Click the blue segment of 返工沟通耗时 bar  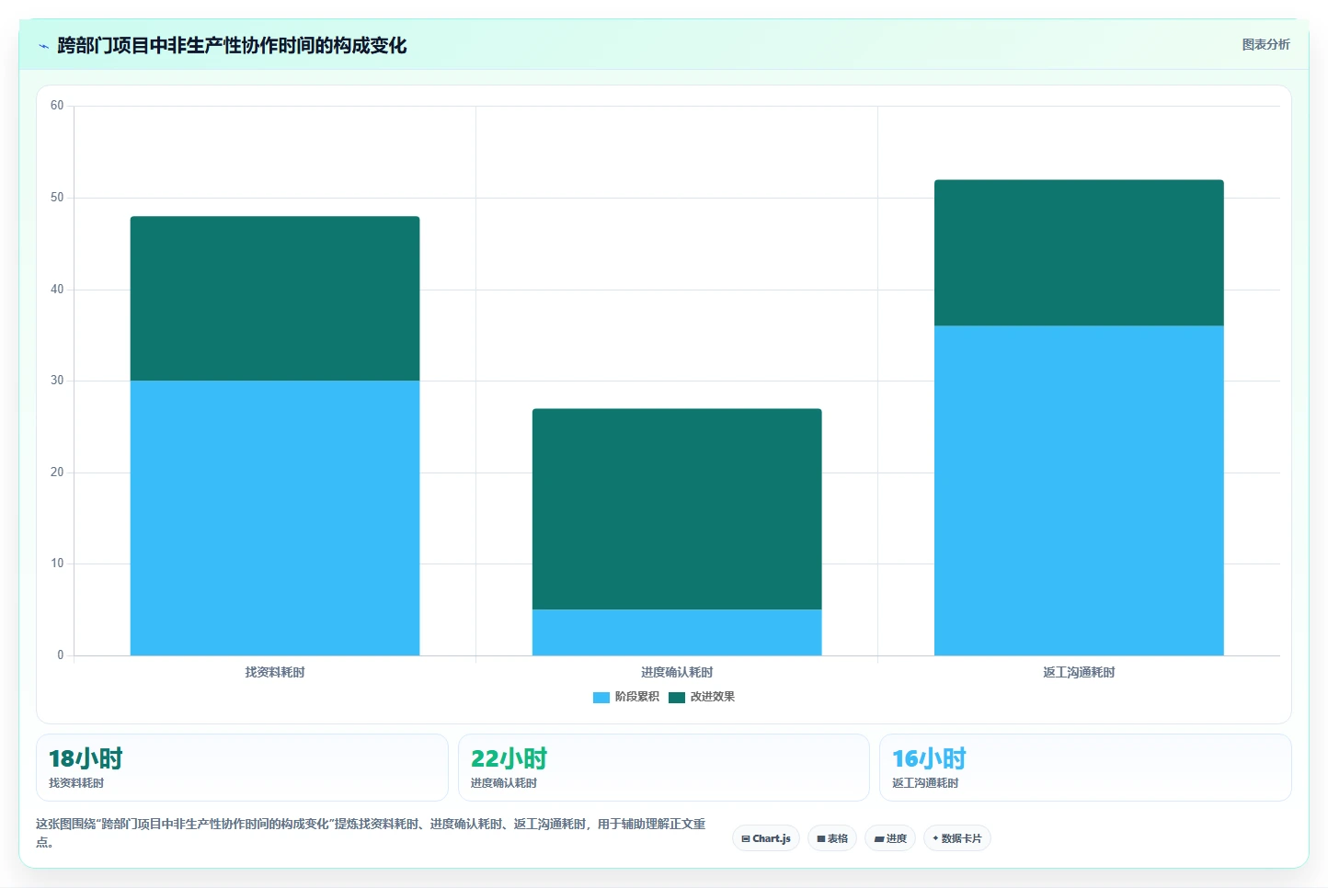pos(1079,491)
